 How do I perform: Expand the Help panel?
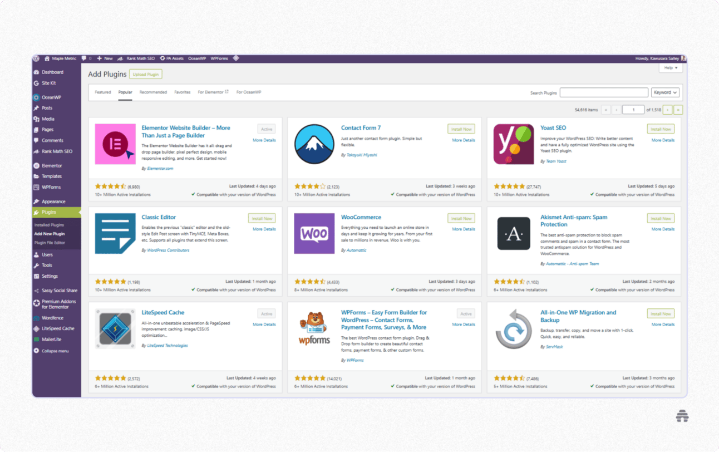pos(671,67)
